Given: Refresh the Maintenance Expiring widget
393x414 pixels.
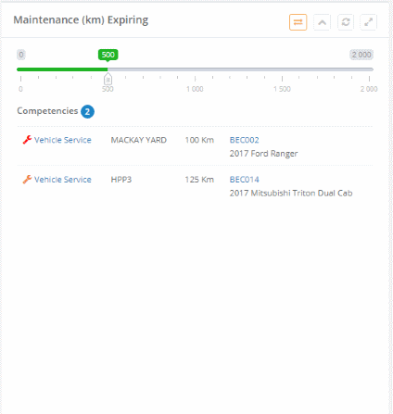Looking at the screenshot, I should click(346, 22).
